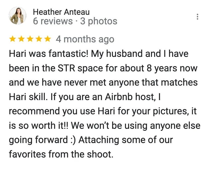Click the "favorites from the shoot." line
The image size is (209, 169).
click(x=61, y=154)
